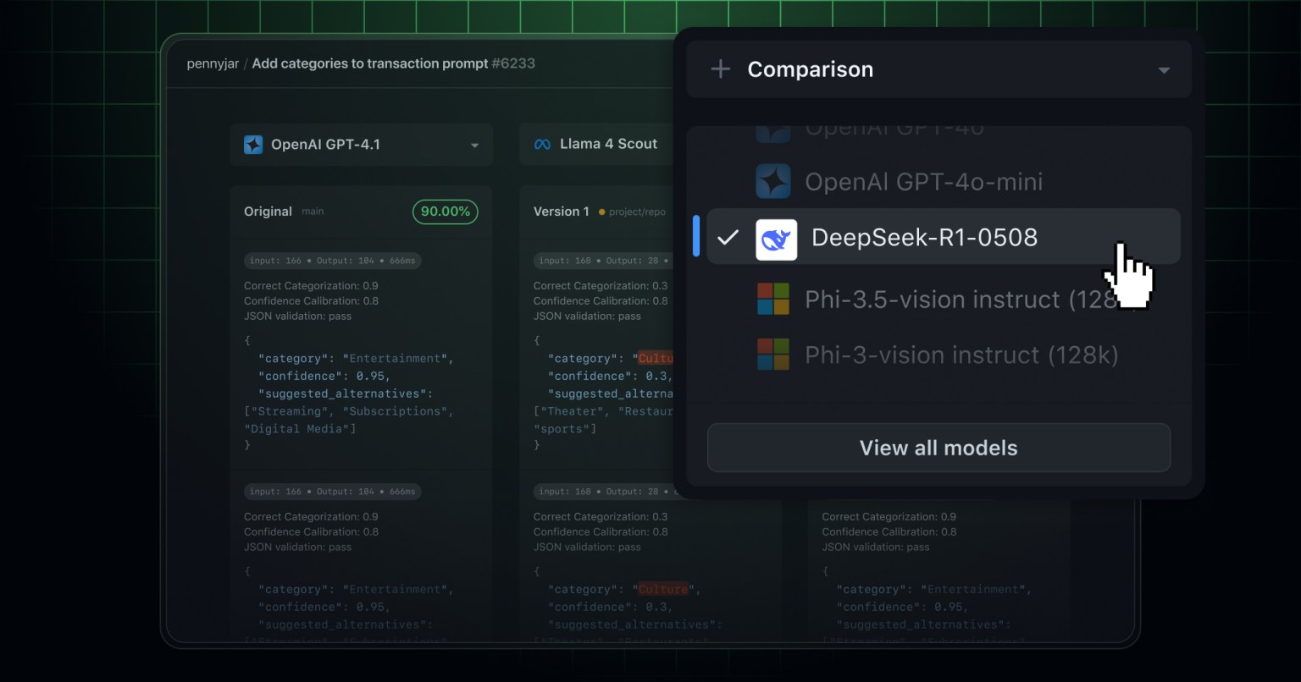Click the OpenAI logo next to GPT-4.1

coord(252,144)
